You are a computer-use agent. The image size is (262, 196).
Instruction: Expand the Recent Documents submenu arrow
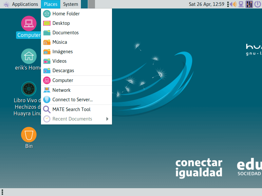click(107, 119)
